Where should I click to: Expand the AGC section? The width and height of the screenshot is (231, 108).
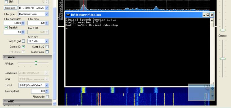(x=4, y=101)
